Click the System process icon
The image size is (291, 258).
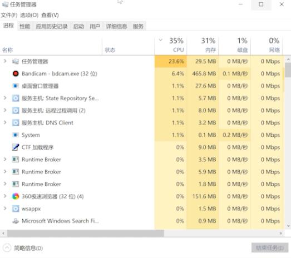16,135
